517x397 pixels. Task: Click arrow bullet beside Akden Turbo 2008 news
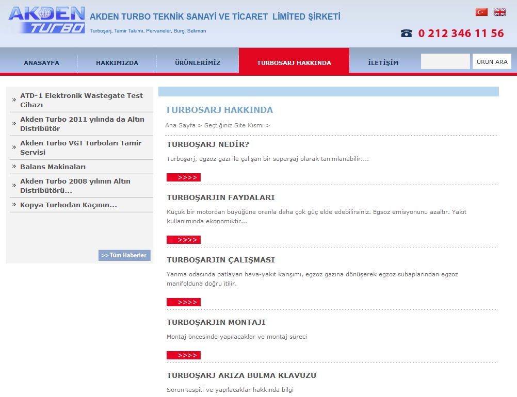(x=14, y=185)
